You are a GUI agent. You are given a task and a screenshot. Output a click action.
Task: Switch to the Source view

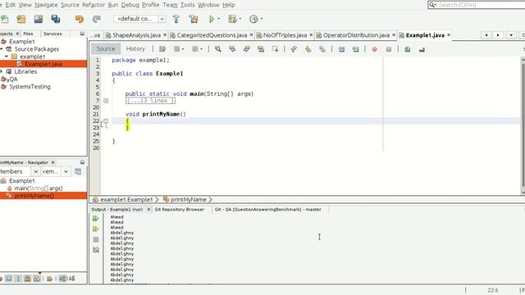106,49
